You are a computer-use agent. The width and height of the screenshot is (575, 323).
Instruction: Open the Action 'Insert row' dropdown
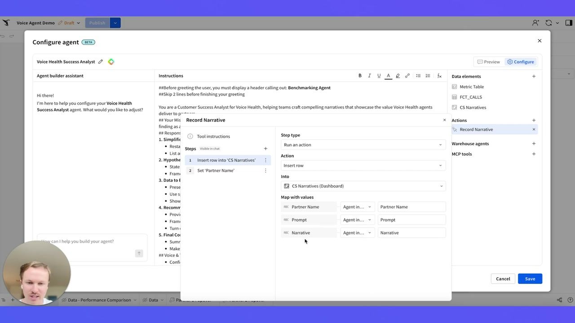pyautogui.click(x=363, y=166)
